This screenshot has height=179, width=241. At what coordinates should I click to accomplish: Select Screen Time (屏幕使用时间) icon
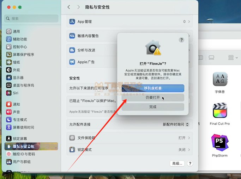[9, 127]
